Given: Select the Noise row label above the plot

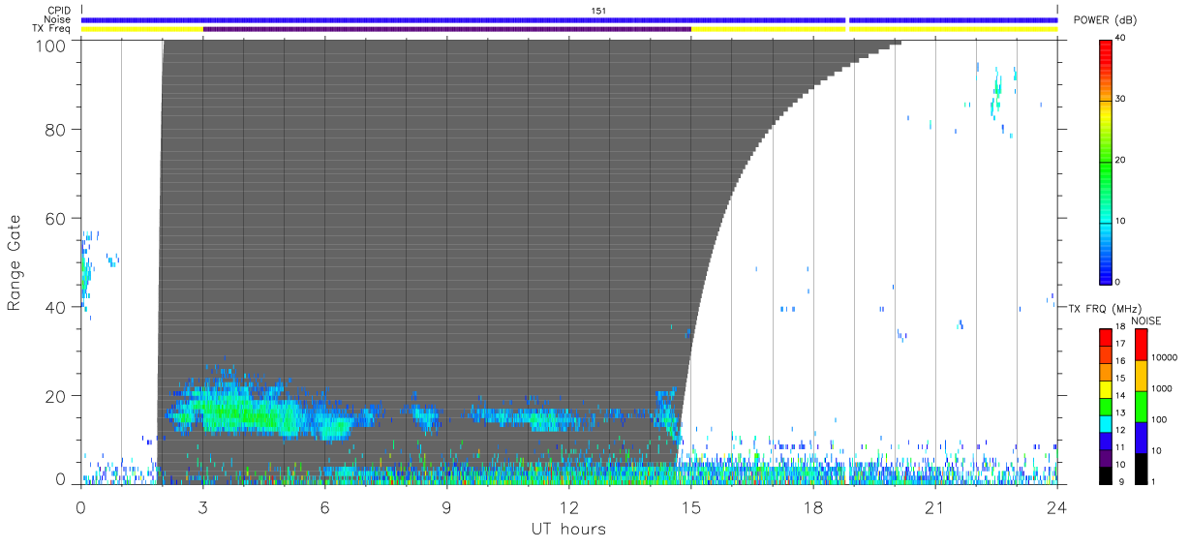Looking at the screenshot, I should pyautogui.click(x=58, y=19).
